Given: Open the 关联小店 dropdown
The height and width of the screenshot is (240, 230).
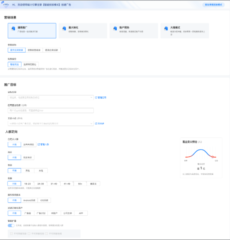Looking at the screenshot, I should (x=51, y=123).
